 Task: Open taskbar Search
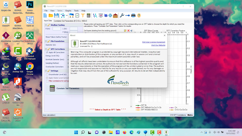tap(83, 132)
